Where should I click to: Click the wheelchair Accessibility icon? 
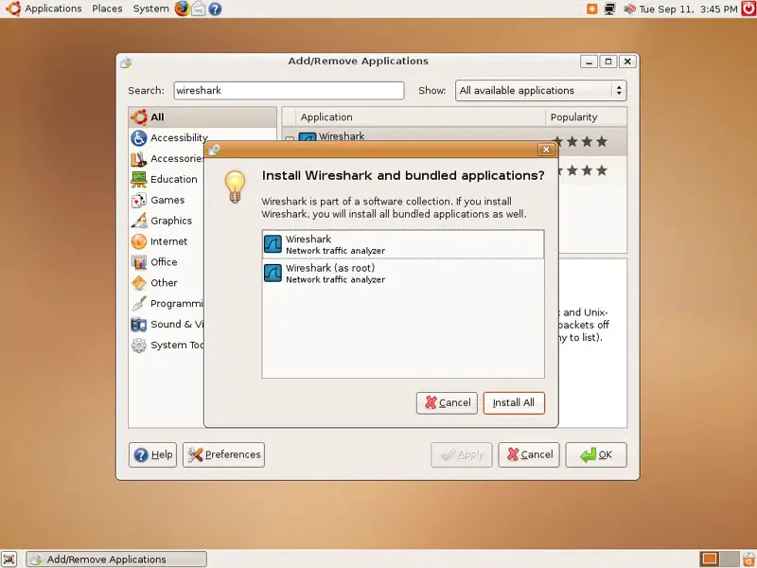(139, 137)
